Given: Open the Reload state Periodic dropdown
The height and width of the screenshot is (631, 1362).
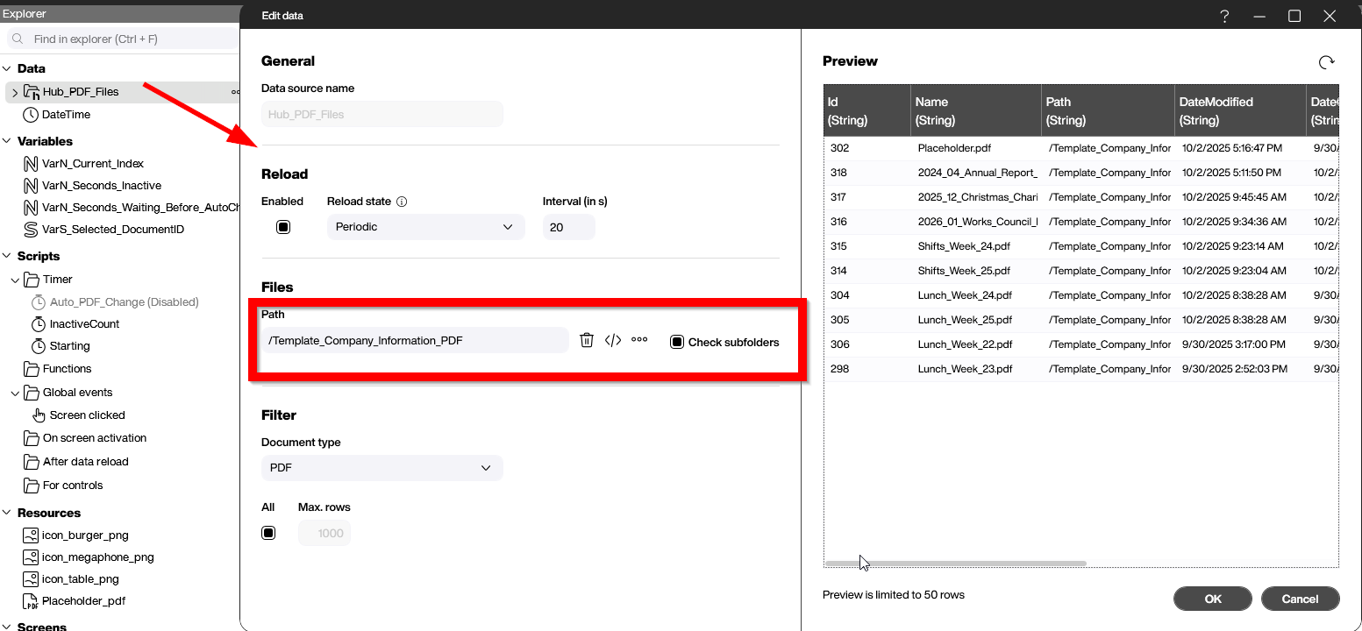Looking at the screenshot, I should click(425, 227).
